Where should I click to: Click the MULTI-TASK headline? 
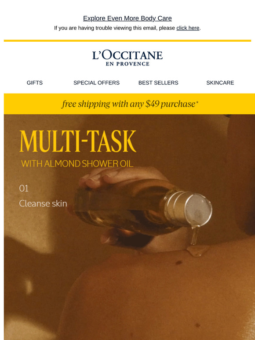pos(78,141)
